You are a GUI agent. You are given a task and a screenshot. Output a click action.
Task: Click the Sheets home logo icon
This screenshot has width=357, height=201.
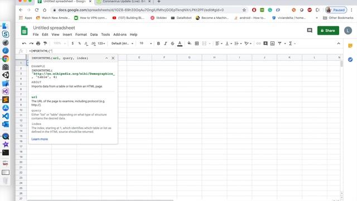24,31
